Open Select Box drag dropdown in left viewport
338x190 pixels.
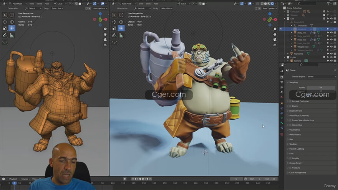[x=57, y=8]
